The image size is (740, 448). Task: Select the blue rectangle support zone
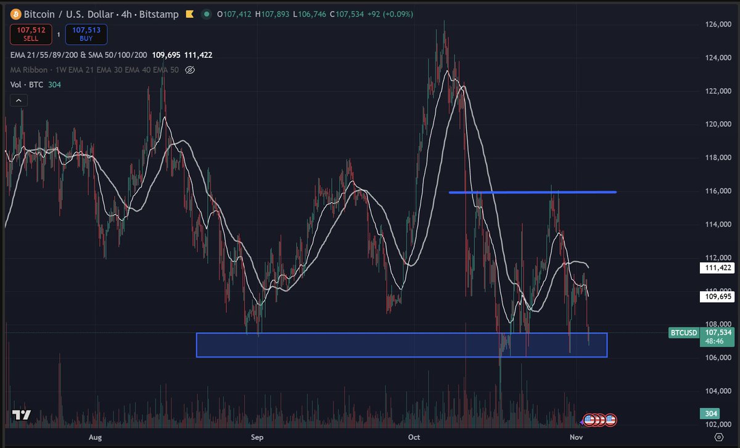[401, 345]
